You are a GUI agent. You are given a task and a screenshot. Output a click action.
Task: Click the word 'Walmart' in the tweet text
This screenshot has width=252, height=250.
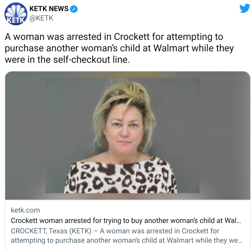click(171, 48)
